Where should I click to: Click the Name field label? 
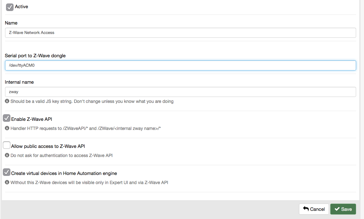[x=11, y=23]
